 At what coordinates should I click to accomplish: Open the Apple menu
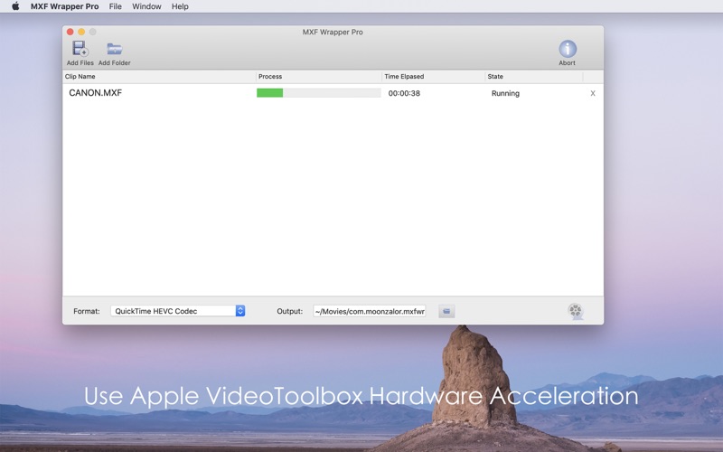tap(15, 6)
